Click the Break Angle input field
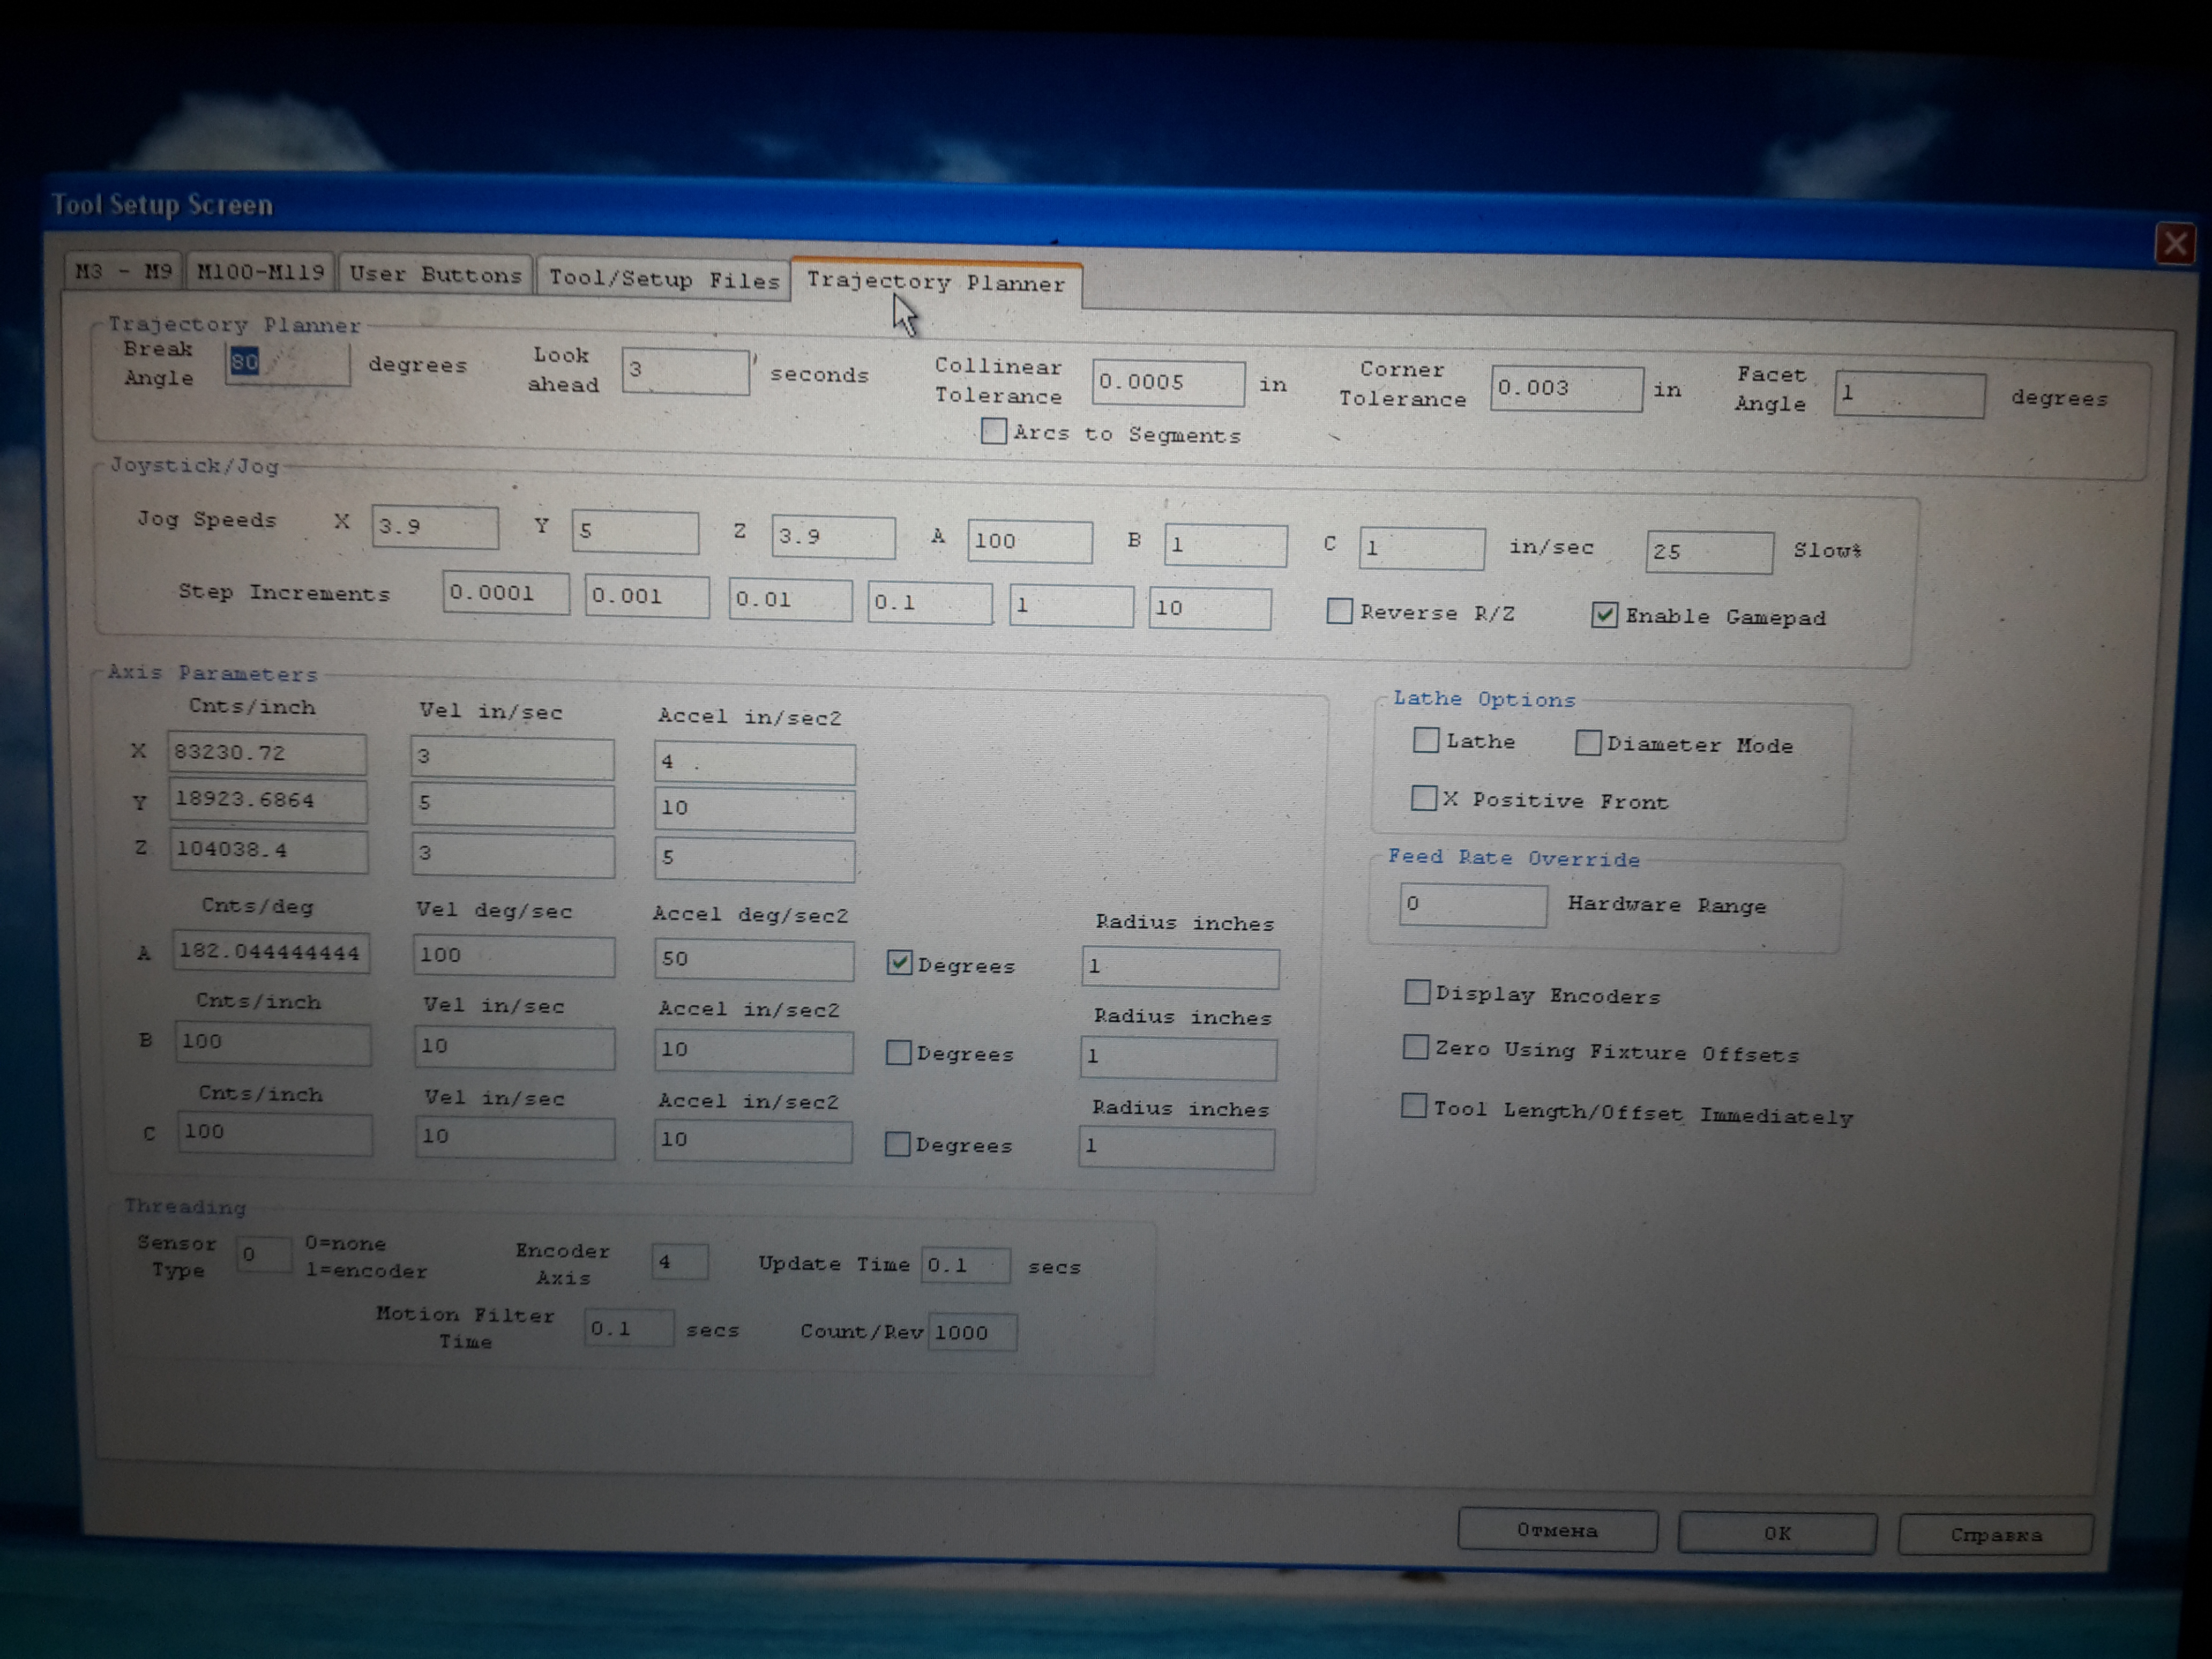2212x1659 pixels. pyautogui.click(x=288, y=363)
